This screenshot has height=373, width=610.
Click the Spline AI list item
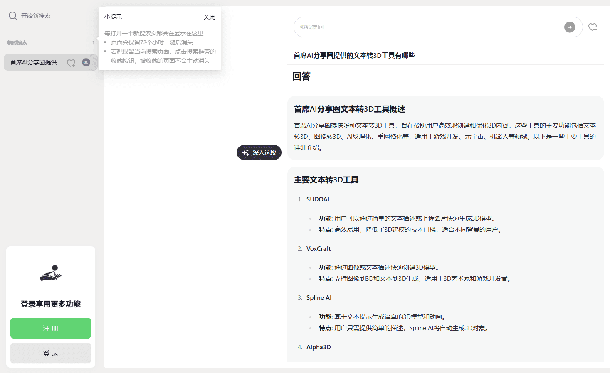[x=319, y=298]
